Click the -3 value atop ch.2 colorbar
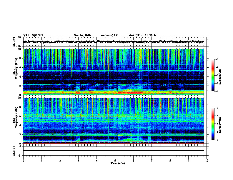 point(217,108)
